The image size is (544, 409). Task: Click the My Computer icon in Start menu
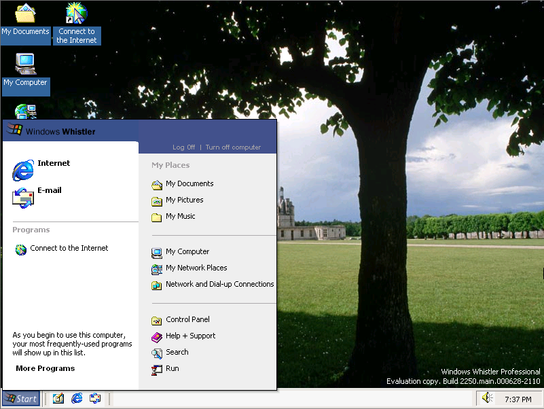pos(157,253)
